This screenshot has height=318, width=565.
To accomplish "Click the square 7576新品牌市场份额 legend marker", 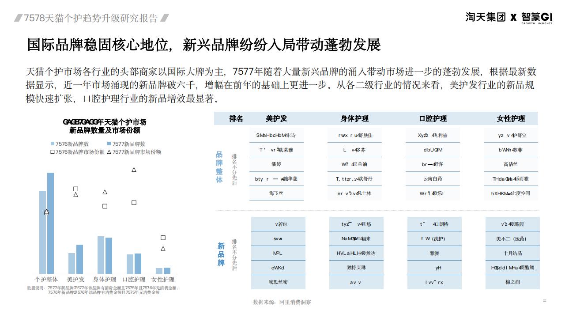I will (x=53, y=152).
